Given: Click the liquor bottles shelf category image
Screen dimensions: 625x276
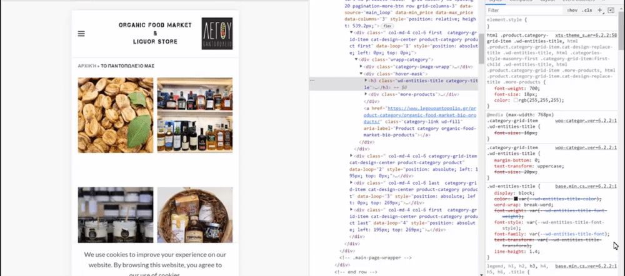Looking at the screenshot, I should (195, 115).
